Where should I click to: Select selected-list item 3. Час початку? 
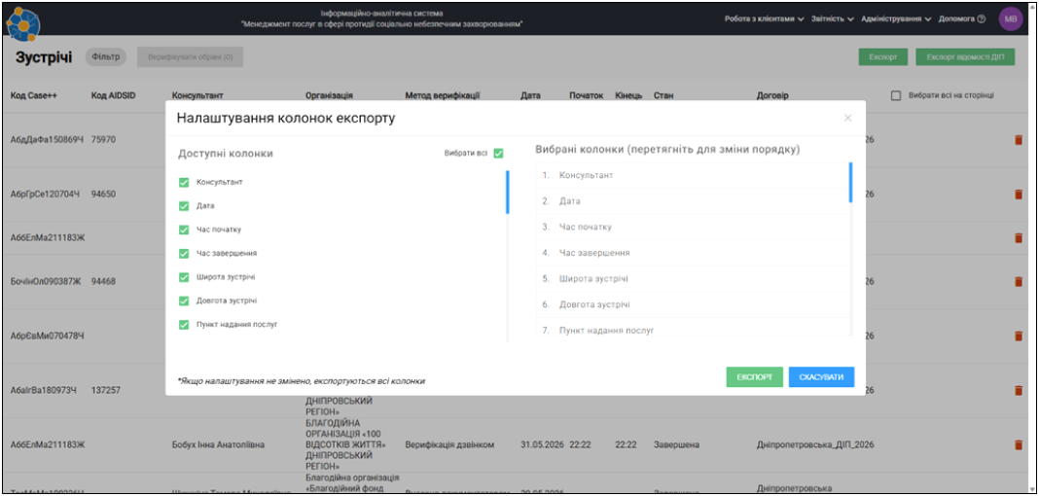692,228
